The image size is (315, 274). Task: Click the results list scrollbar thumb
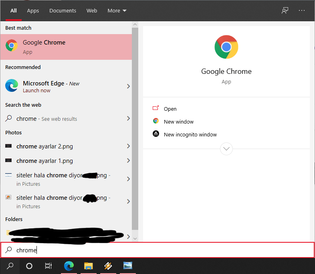[x=135, y=129]
